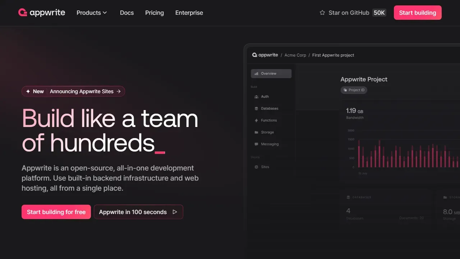Click the Appwrite logo in dashboard preview

tap(265, 55)
